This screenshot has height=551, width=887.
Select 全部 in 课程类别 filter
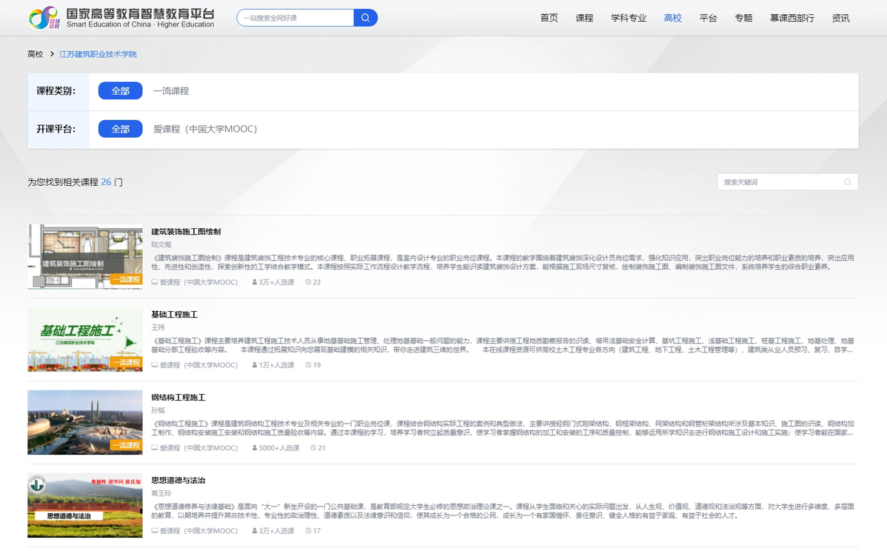[120, 91]
